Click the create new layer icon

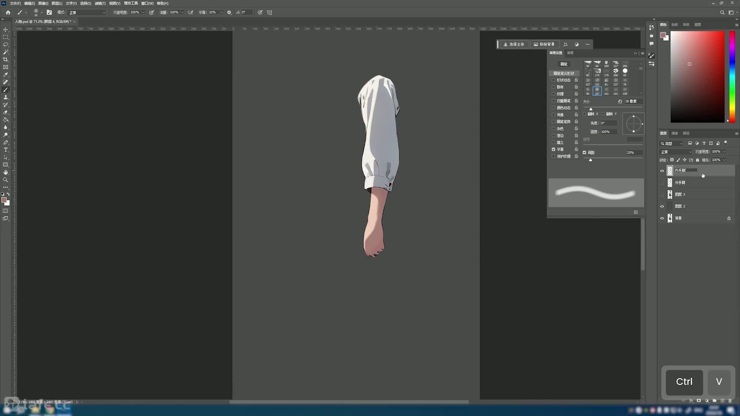point(723,401)
